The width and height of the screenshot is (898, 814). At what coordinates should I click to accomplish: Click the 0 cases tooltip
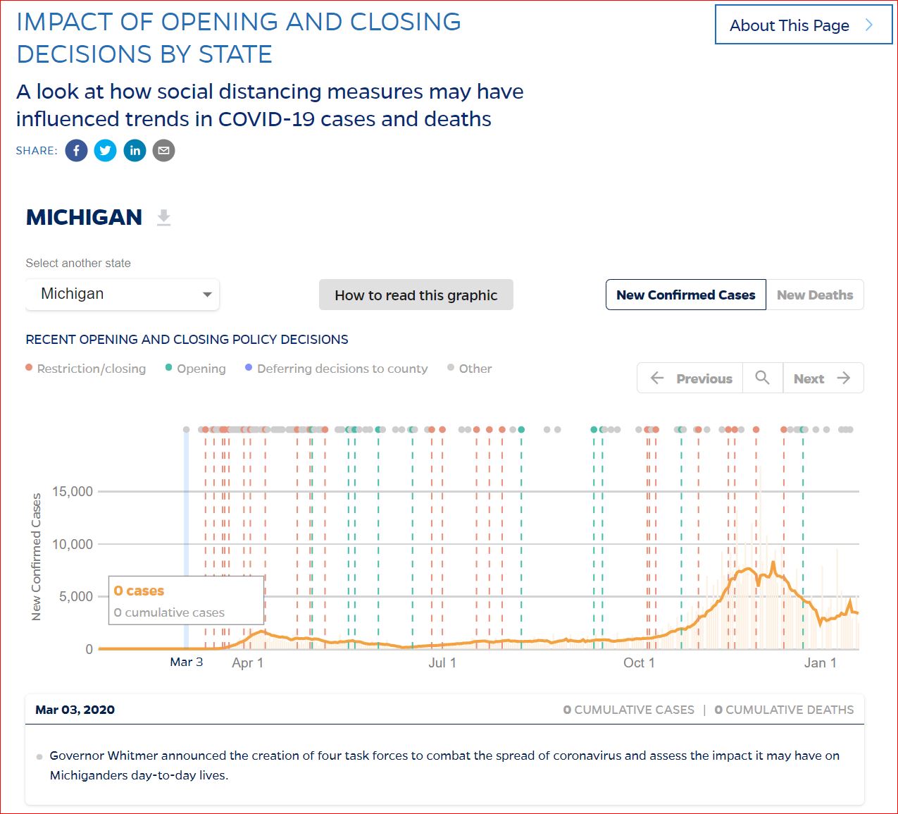[x=186, y=600]
